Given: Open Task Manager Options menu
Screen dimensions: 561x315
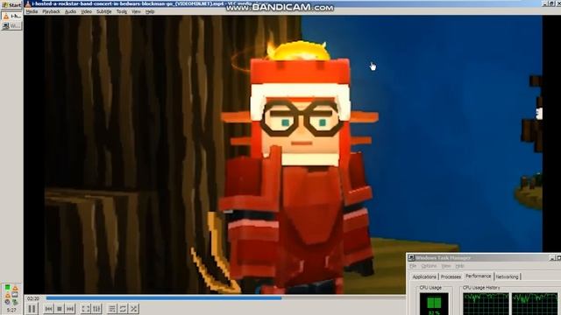Looking at the screenshot, I should pyautogui.click(x=429, y=266).
